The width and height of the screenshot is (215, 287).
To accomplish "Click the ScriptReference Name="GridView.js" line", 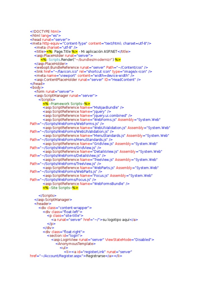I will click(100, 144).
